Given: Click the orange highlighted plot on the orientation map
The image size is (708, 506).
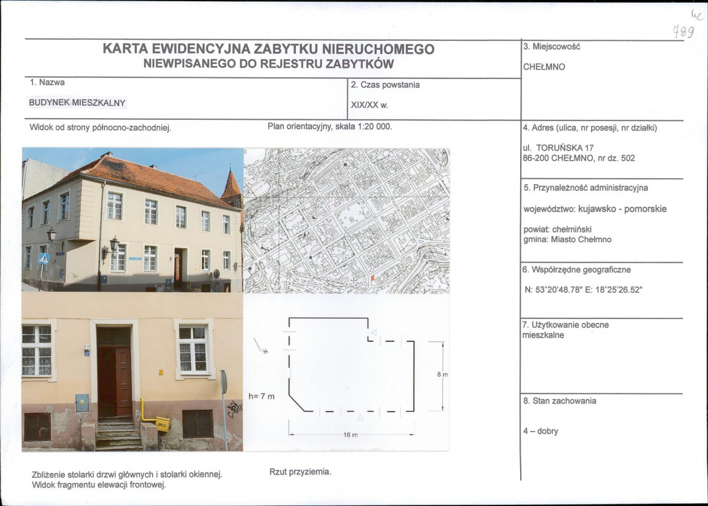Looking at the screenshot, I should point(373,278).
